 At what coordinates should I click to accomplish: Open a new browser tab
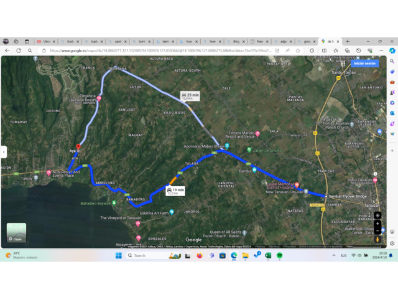(348, 42)
